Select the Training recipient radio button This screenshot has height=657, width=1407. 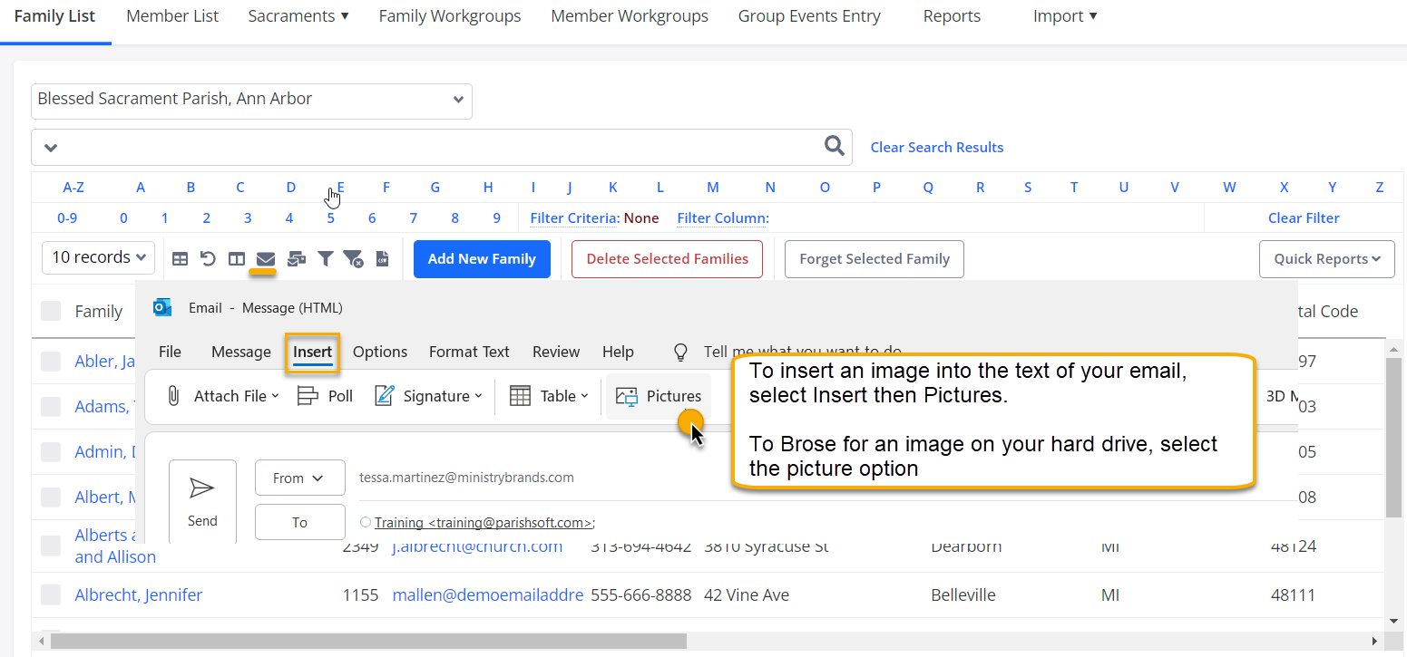click(x=366, y=522)
